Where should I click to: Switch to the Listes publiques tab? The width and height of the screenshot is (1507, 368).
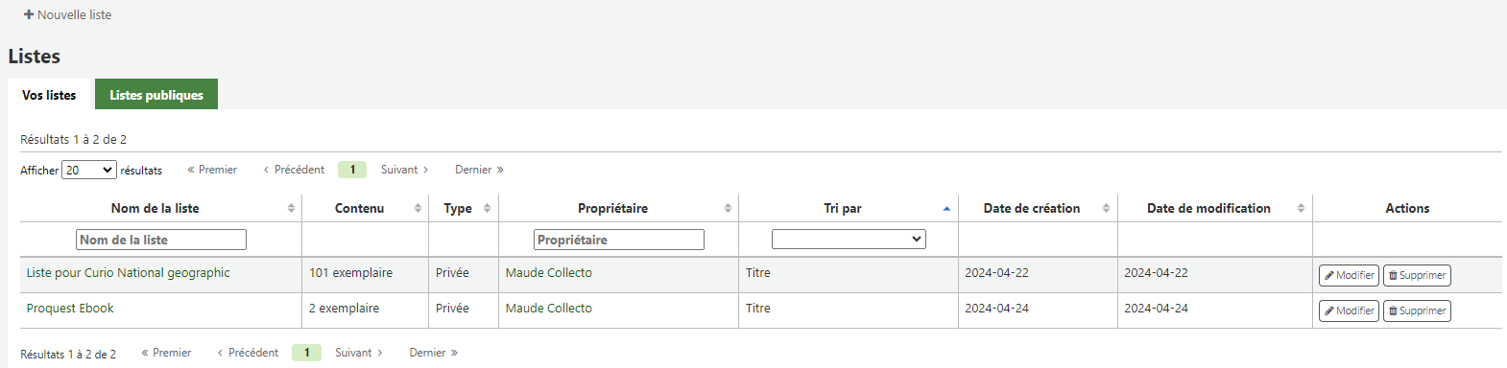click(156, 95)
